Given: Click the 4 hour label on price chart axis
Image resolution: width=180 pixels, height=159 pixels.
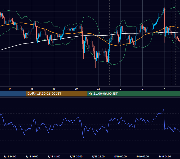Looking at the screenshot, I should 165,89.
